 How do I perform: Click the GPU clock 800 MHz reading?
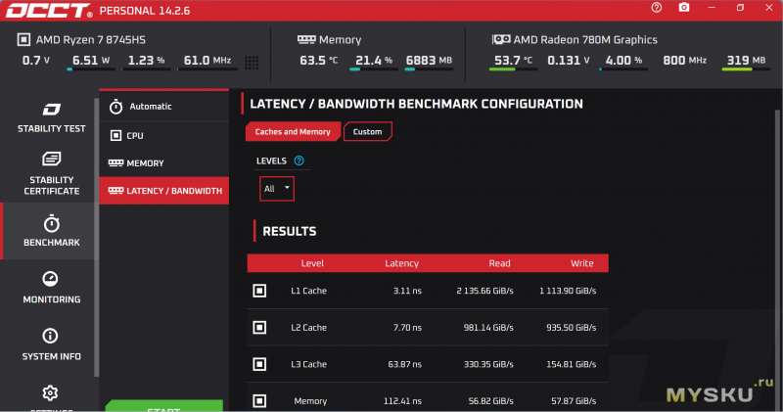684,61
